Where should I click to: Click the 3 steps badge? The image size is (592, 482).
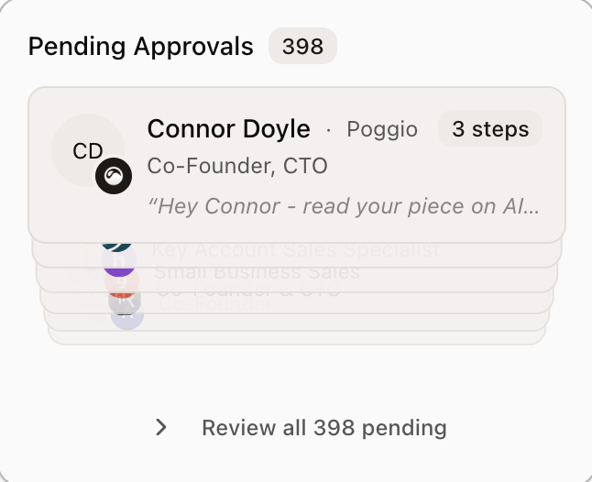(x=489, y=129)
